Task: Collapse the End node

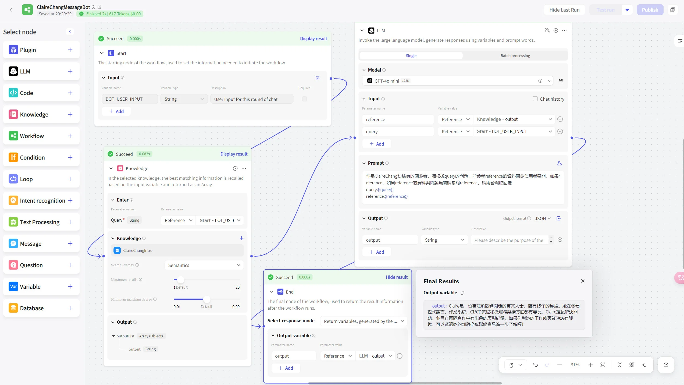Action: tap(271, 292)
